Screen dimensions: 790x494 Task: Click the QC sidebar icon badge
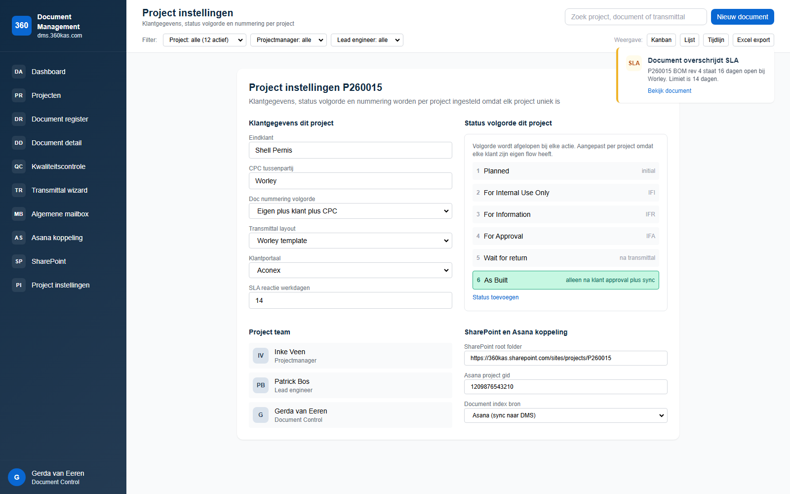pos(19,166)
